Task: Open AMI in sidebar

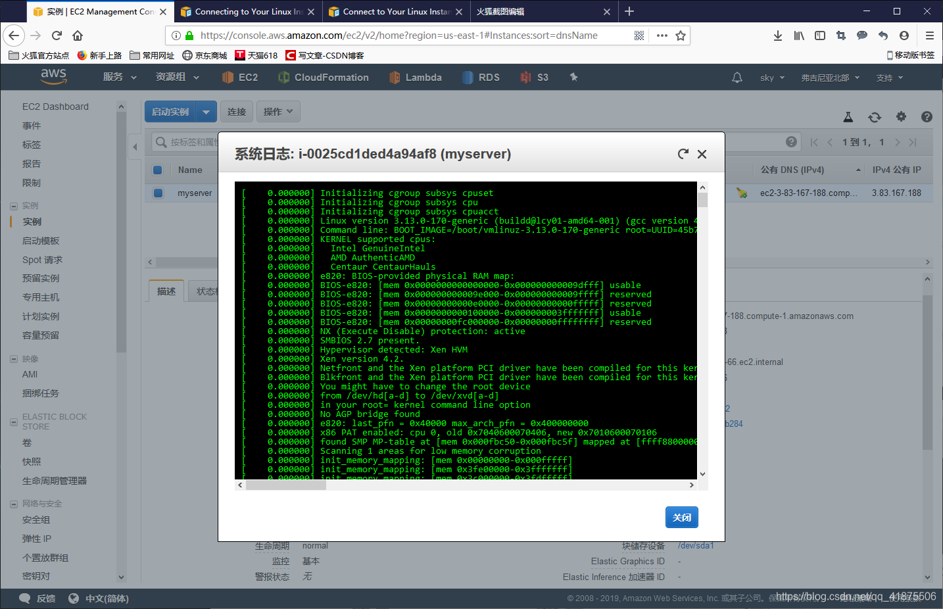Action: tap(30, 374)
